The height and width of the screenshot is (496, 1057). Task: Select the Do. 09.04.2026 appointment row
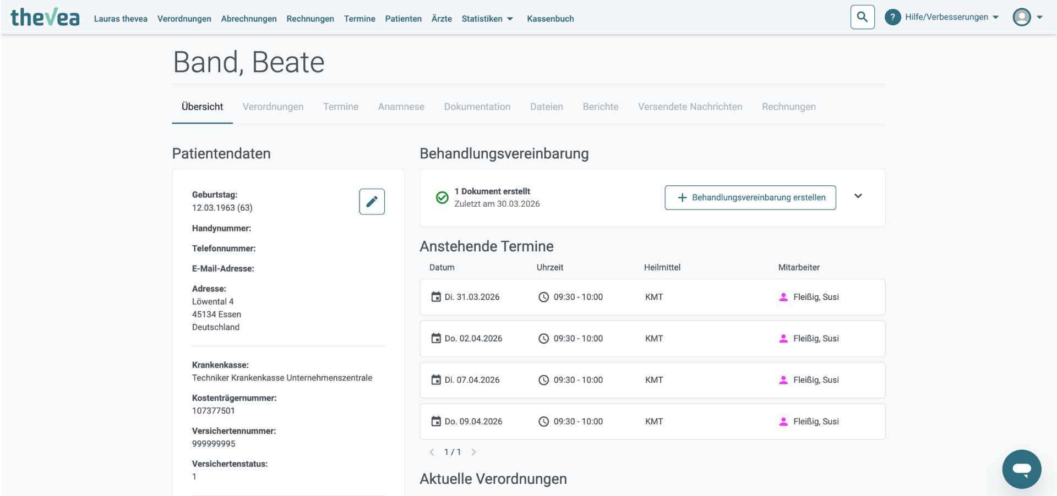[x=652, y=422]
